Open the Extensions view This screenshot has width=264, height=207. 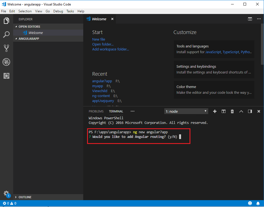[x=6, y=76]
